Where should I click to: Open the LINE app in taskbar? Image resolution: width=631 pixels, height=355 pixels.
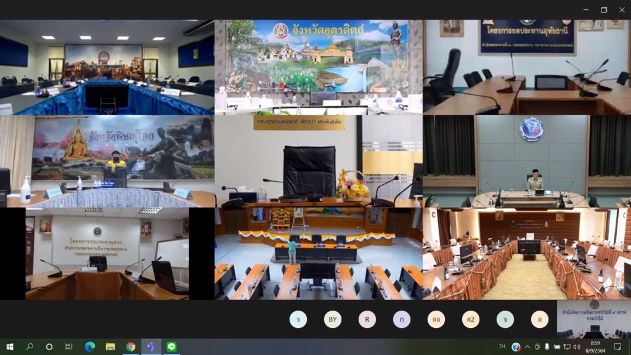tap(171, 346)
